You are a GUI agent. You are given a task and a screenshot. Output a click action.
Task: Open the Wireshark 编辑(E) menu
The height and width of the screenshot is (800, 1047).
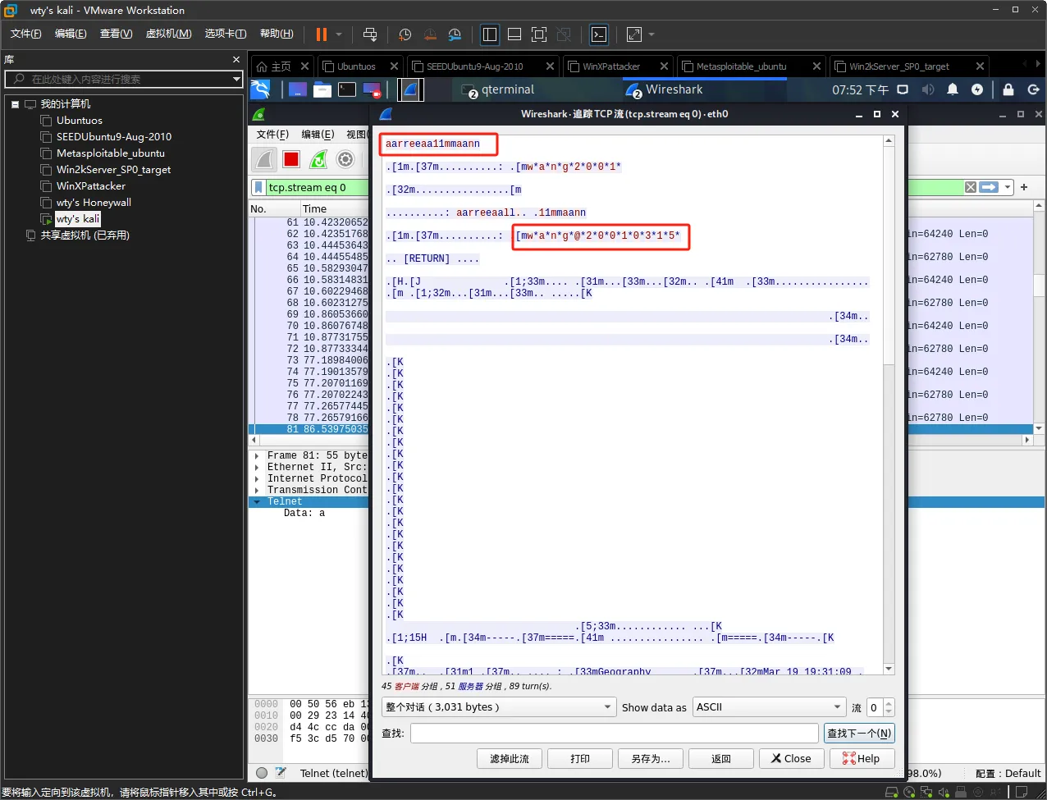318,135
